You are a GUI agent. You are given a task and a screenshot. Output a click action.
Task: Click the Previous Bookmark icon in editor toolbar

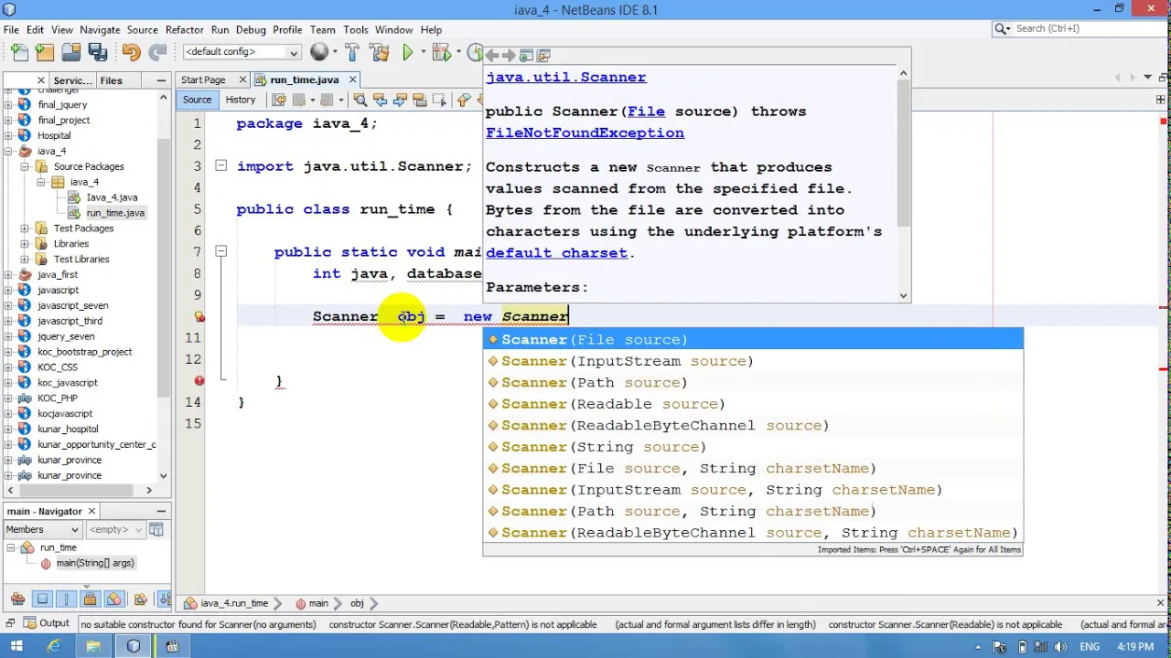(464, 100)
